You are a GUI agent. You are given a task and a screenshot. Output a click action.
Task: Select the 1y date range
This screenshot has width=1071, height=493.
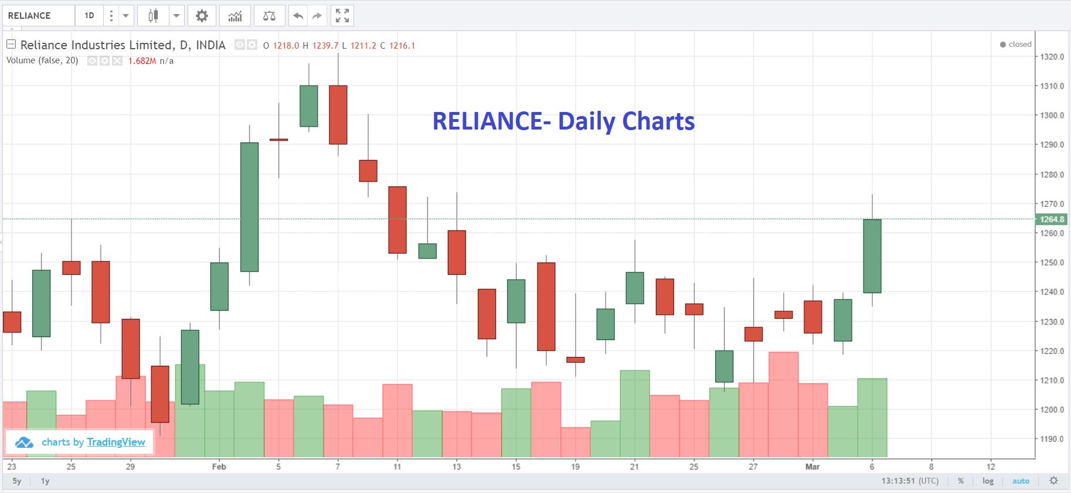(45, 481)
